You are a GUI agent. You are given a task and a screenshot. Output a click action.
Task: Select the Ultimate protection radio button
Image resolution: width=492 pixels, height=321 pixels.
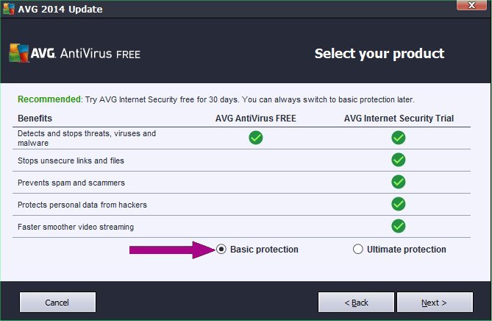pyautogui.click(x=357, y=250)
